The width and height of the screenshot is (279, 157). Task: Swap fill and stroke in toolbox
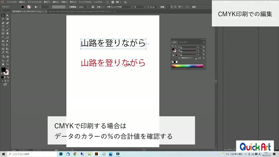click(8, 68)
